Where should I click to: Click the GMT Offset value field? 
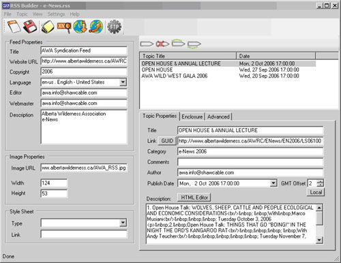312,183
